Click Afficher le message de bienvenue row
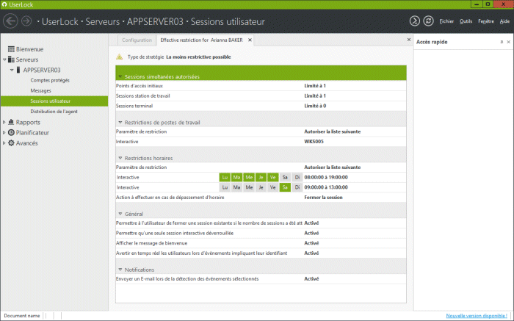 tap(261, 243)
